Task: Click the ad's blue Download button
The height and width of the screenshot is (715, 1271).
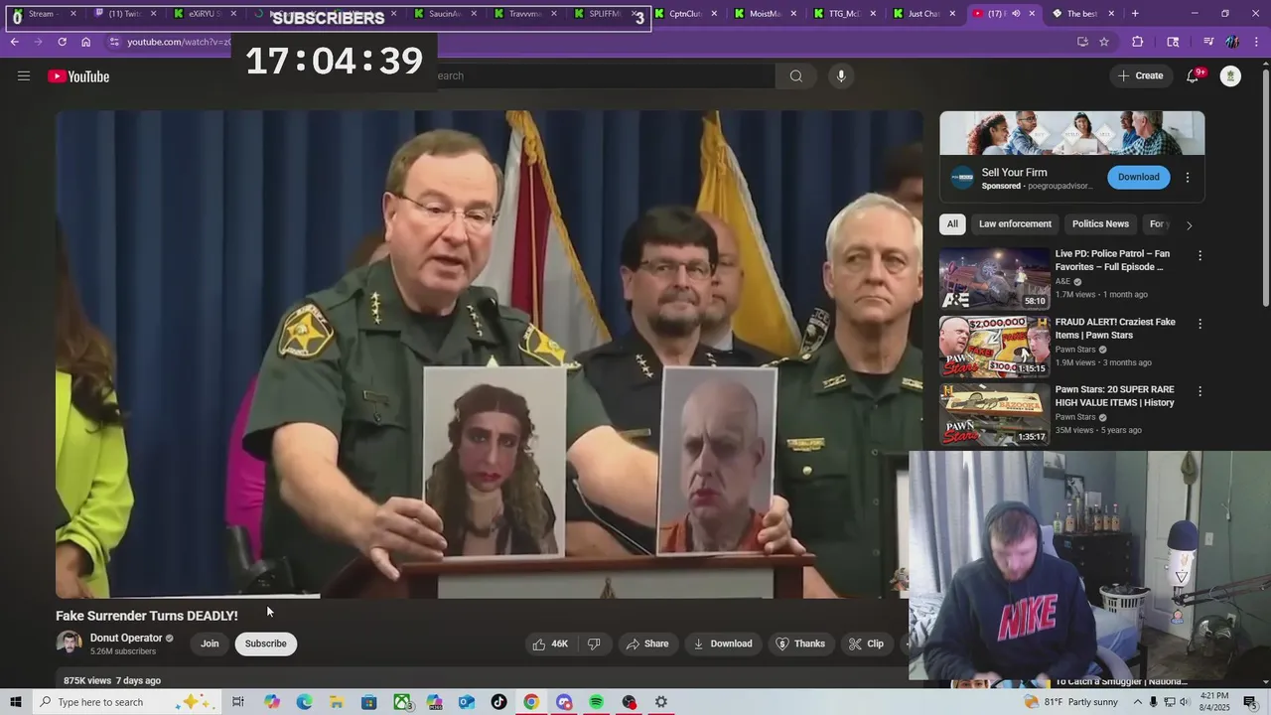Action: pos(1138,177)
